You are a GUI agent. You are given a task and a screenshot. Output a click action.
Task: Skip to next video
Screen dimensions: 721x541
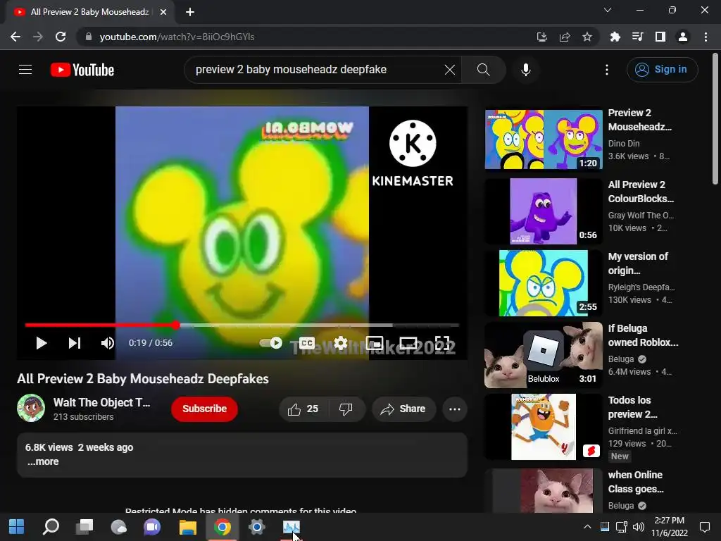point(75,343)
